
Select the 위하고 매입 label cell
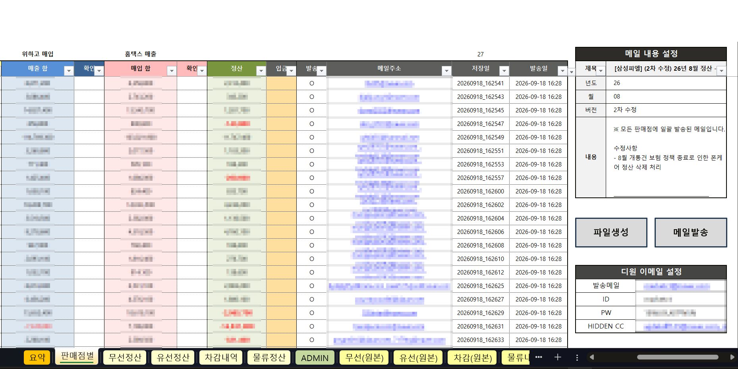click(x=38, y=54)
